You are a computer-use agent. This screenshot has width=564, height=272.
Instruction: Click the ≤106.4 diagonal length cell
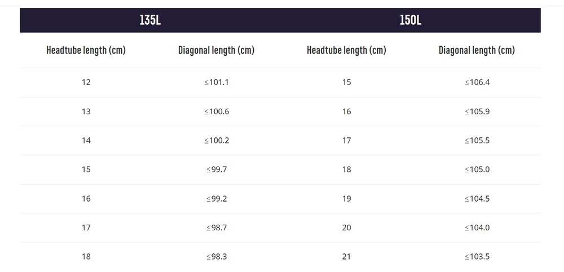[477, 82]
